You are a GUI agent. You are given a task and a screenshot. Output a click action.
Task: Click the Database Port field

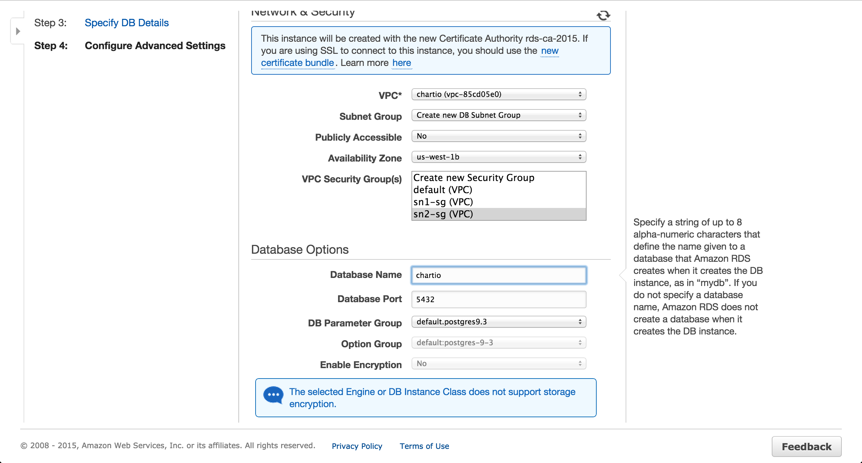[498, 299]
